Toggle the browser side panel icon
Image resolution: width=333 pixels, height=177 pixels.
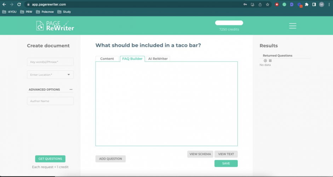[x=314, y=5]
